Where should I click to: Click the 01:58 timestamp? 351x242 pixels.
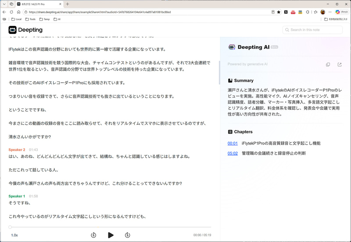[x=33, y=196]
